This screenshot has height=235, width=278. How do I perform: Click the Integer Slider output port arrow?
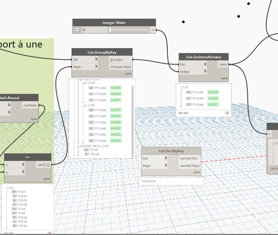click(x=153, y=30)
